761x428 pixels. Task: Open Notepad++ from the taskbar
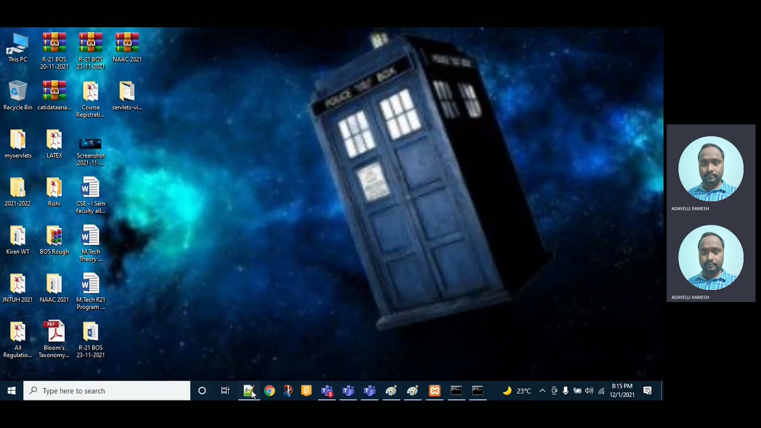pos(249,391)
